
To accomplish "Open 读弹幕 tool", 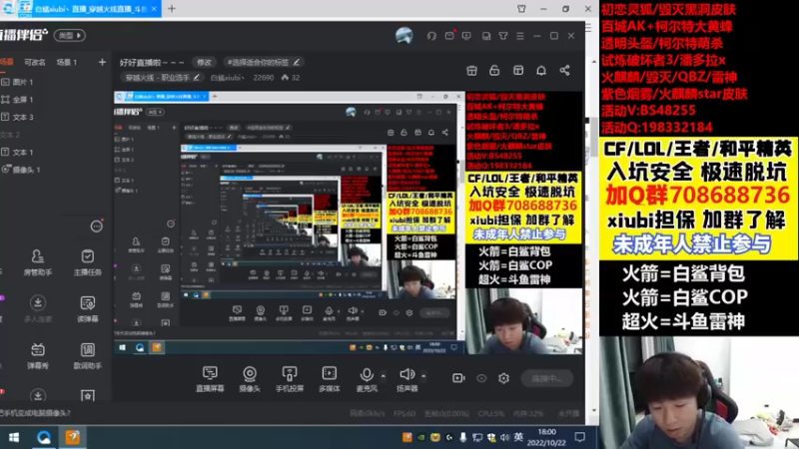I will tap(88, 309).
